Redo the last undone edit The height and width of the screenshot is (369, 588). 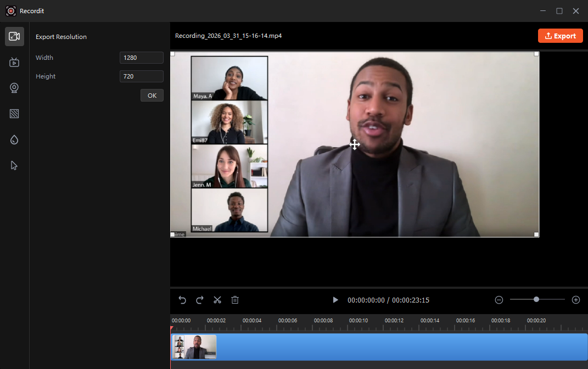coord(200,300)
